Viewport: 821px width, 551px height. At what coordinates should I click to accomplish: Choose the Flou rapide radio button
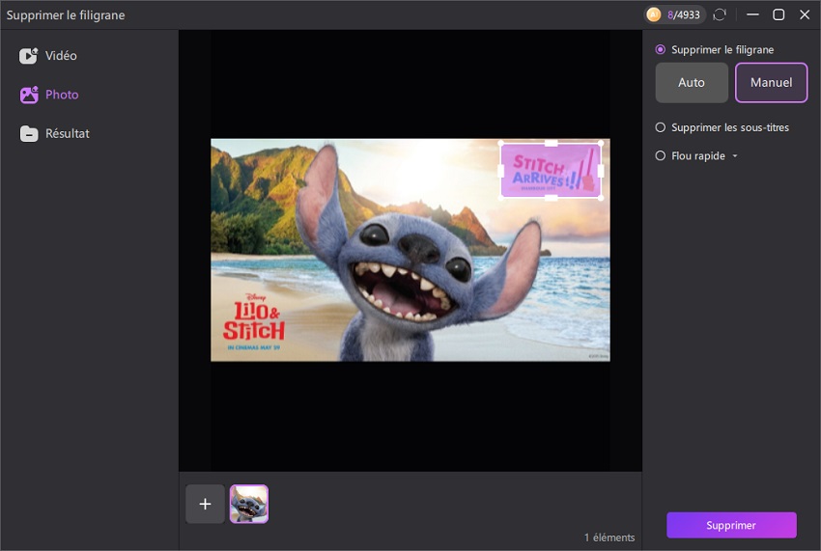click(661, 155)
